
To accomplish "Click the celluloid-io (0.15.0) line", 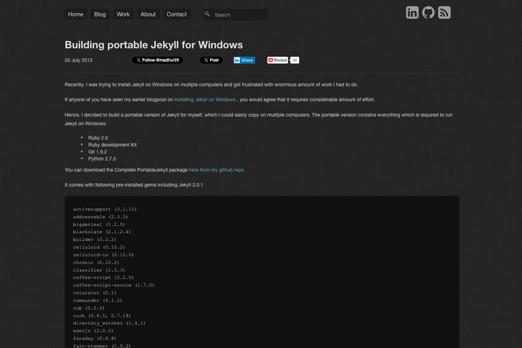I will [103, 255].
